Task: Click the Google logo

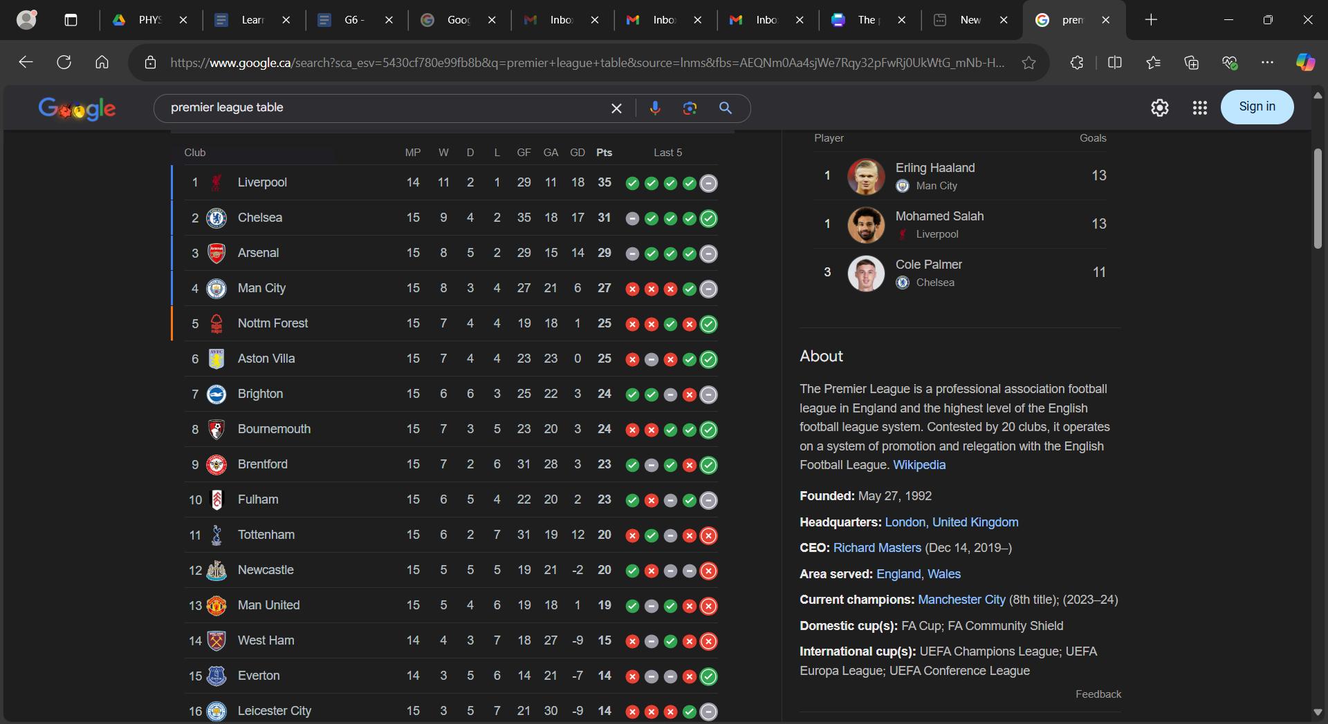Action: (x=77, y=108)
